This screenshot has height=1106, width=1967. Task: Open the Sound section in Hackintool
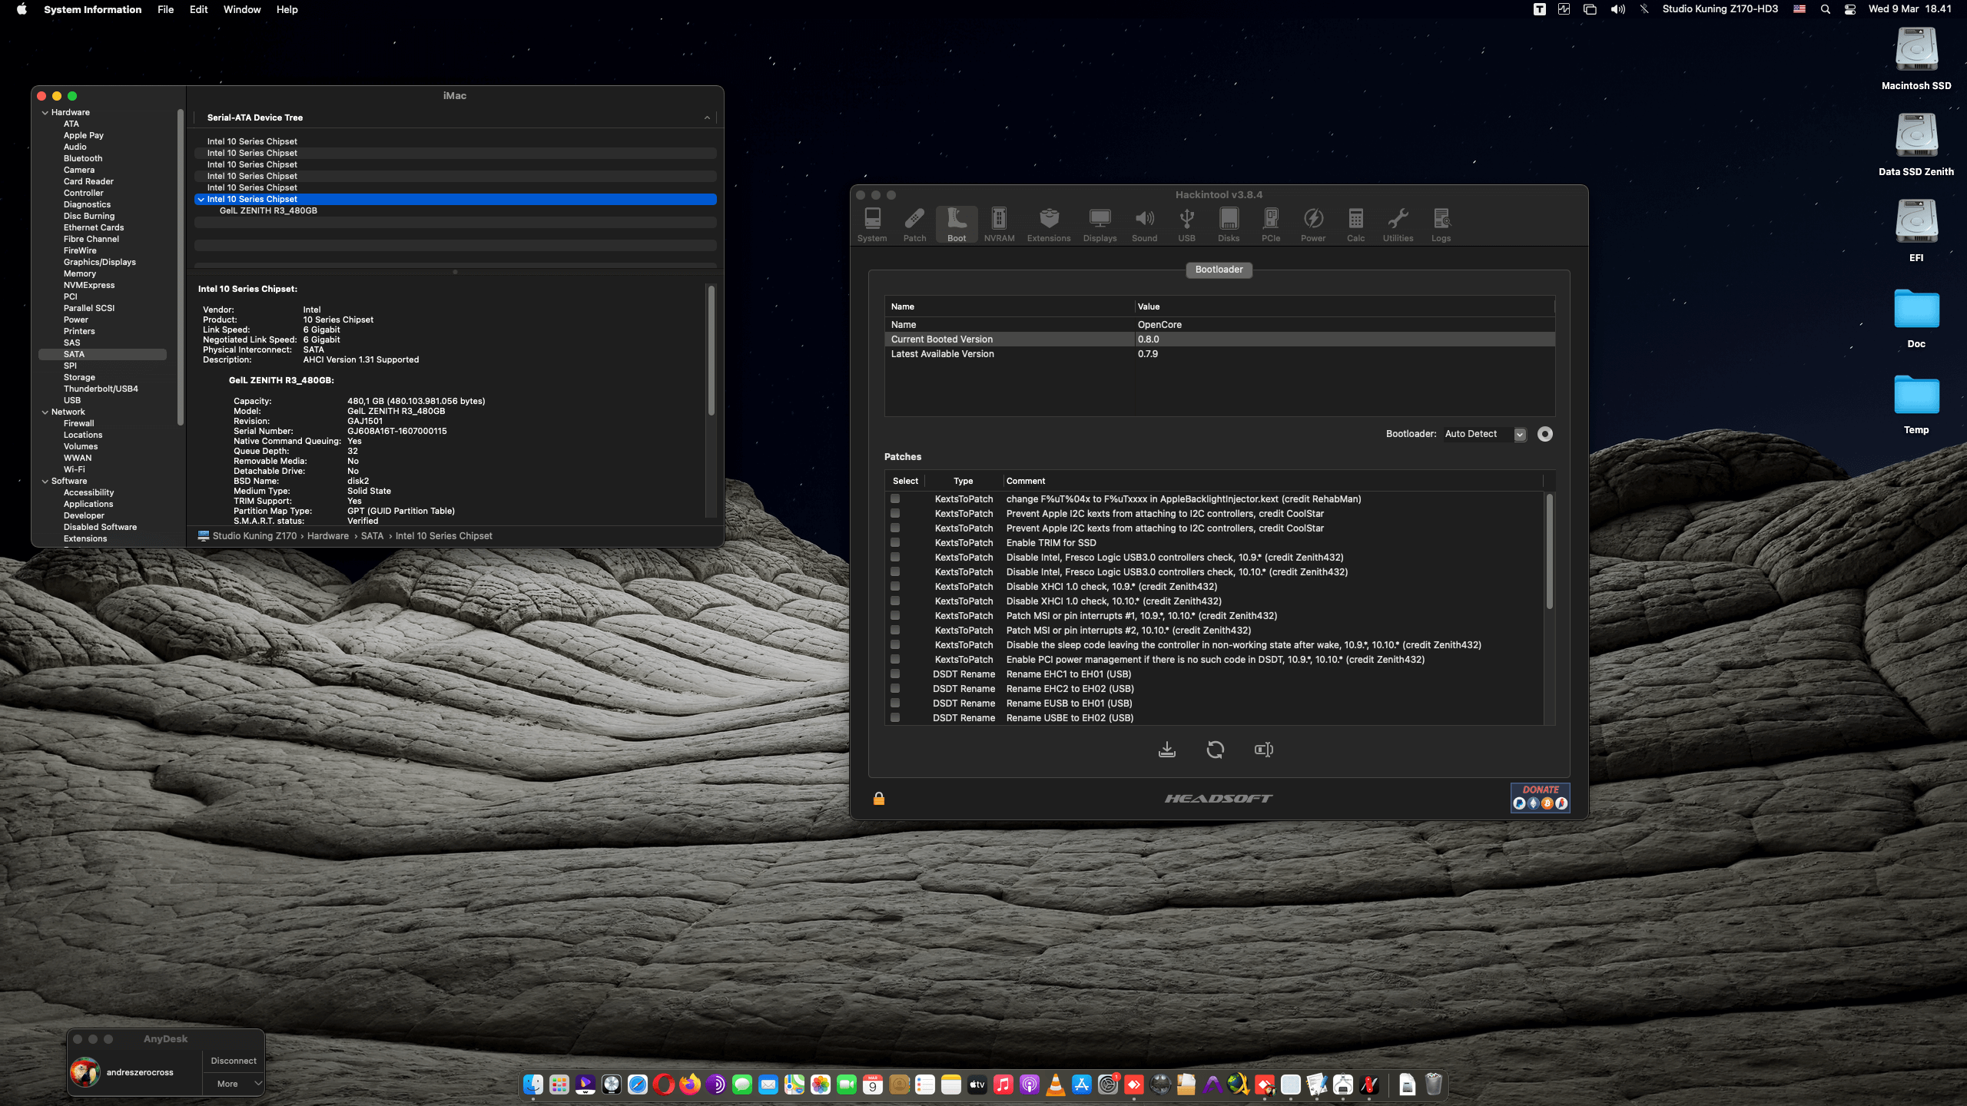pos(1144,223)
